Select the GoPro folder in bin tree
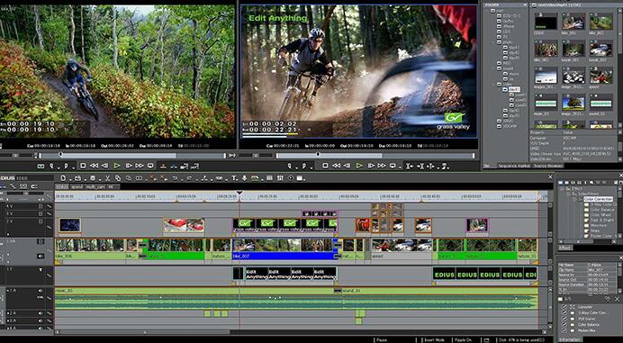The width and height of the screenshot is (623, 343). 509,21
